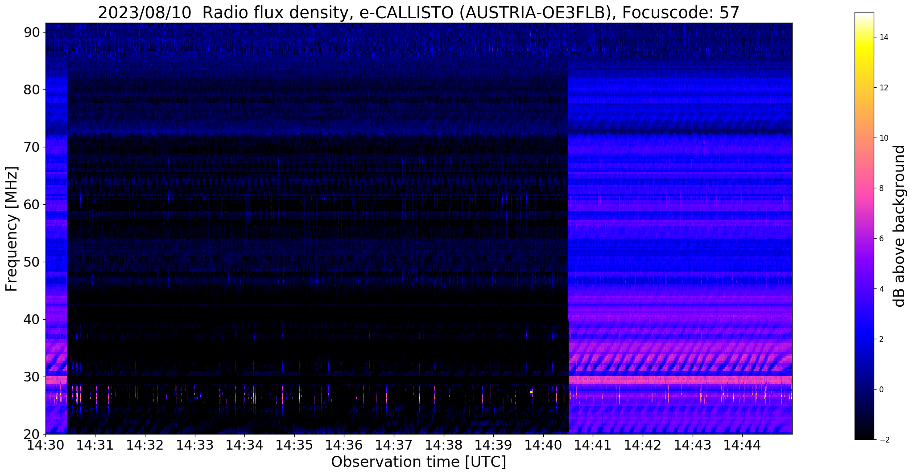Screen dimensions: 913x475
Task: Click the 14:36 observation time label
Action: point(344,445)
